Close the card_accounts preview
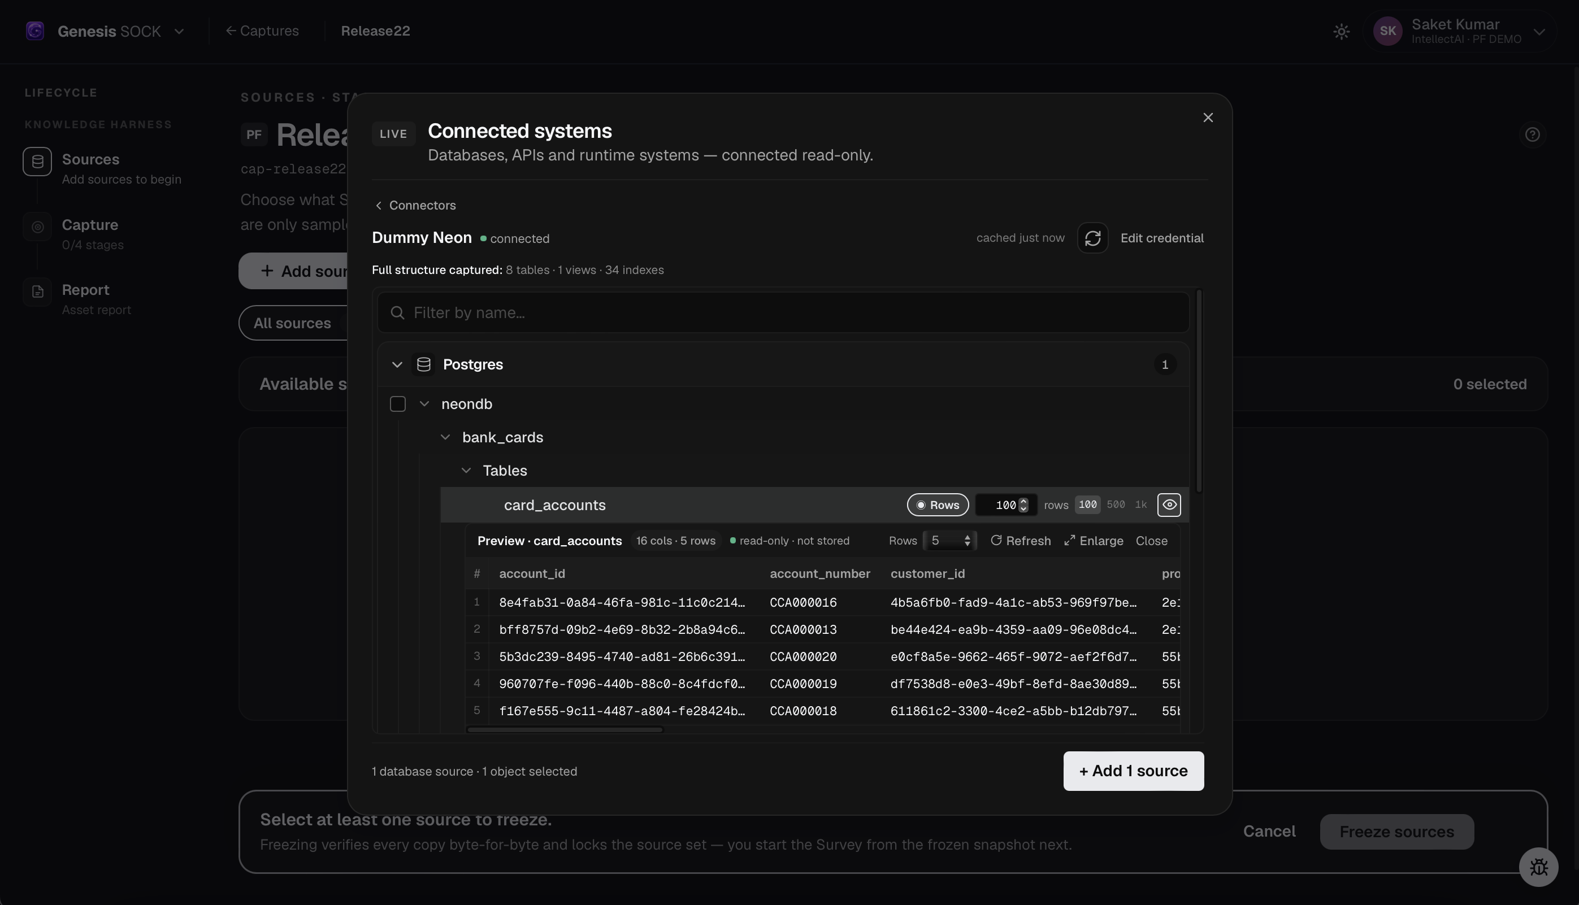 coord(1151,541)
